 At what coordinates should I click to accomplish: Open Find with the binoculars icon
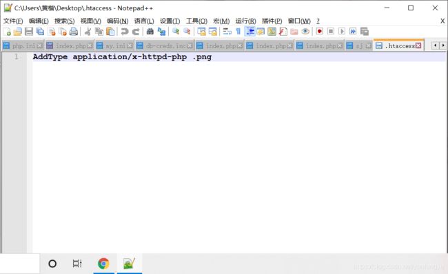[x=150, y=32]
